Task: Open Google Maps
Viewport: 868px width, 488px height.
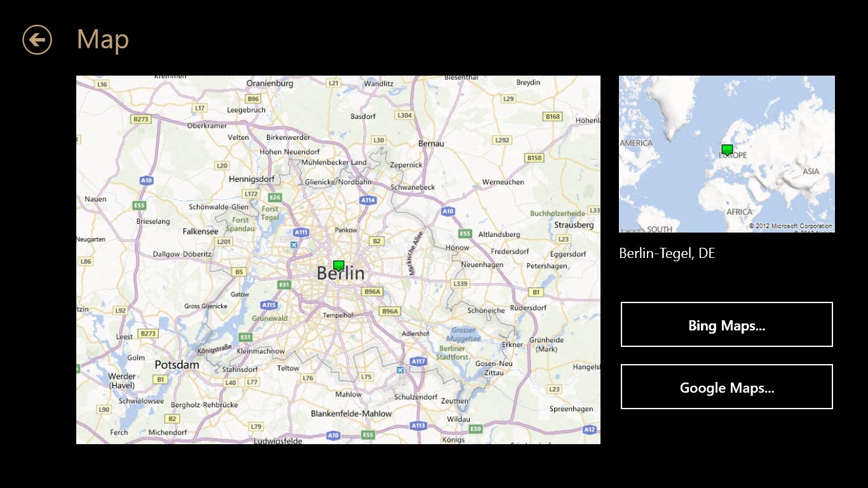Action: [726, 387]
